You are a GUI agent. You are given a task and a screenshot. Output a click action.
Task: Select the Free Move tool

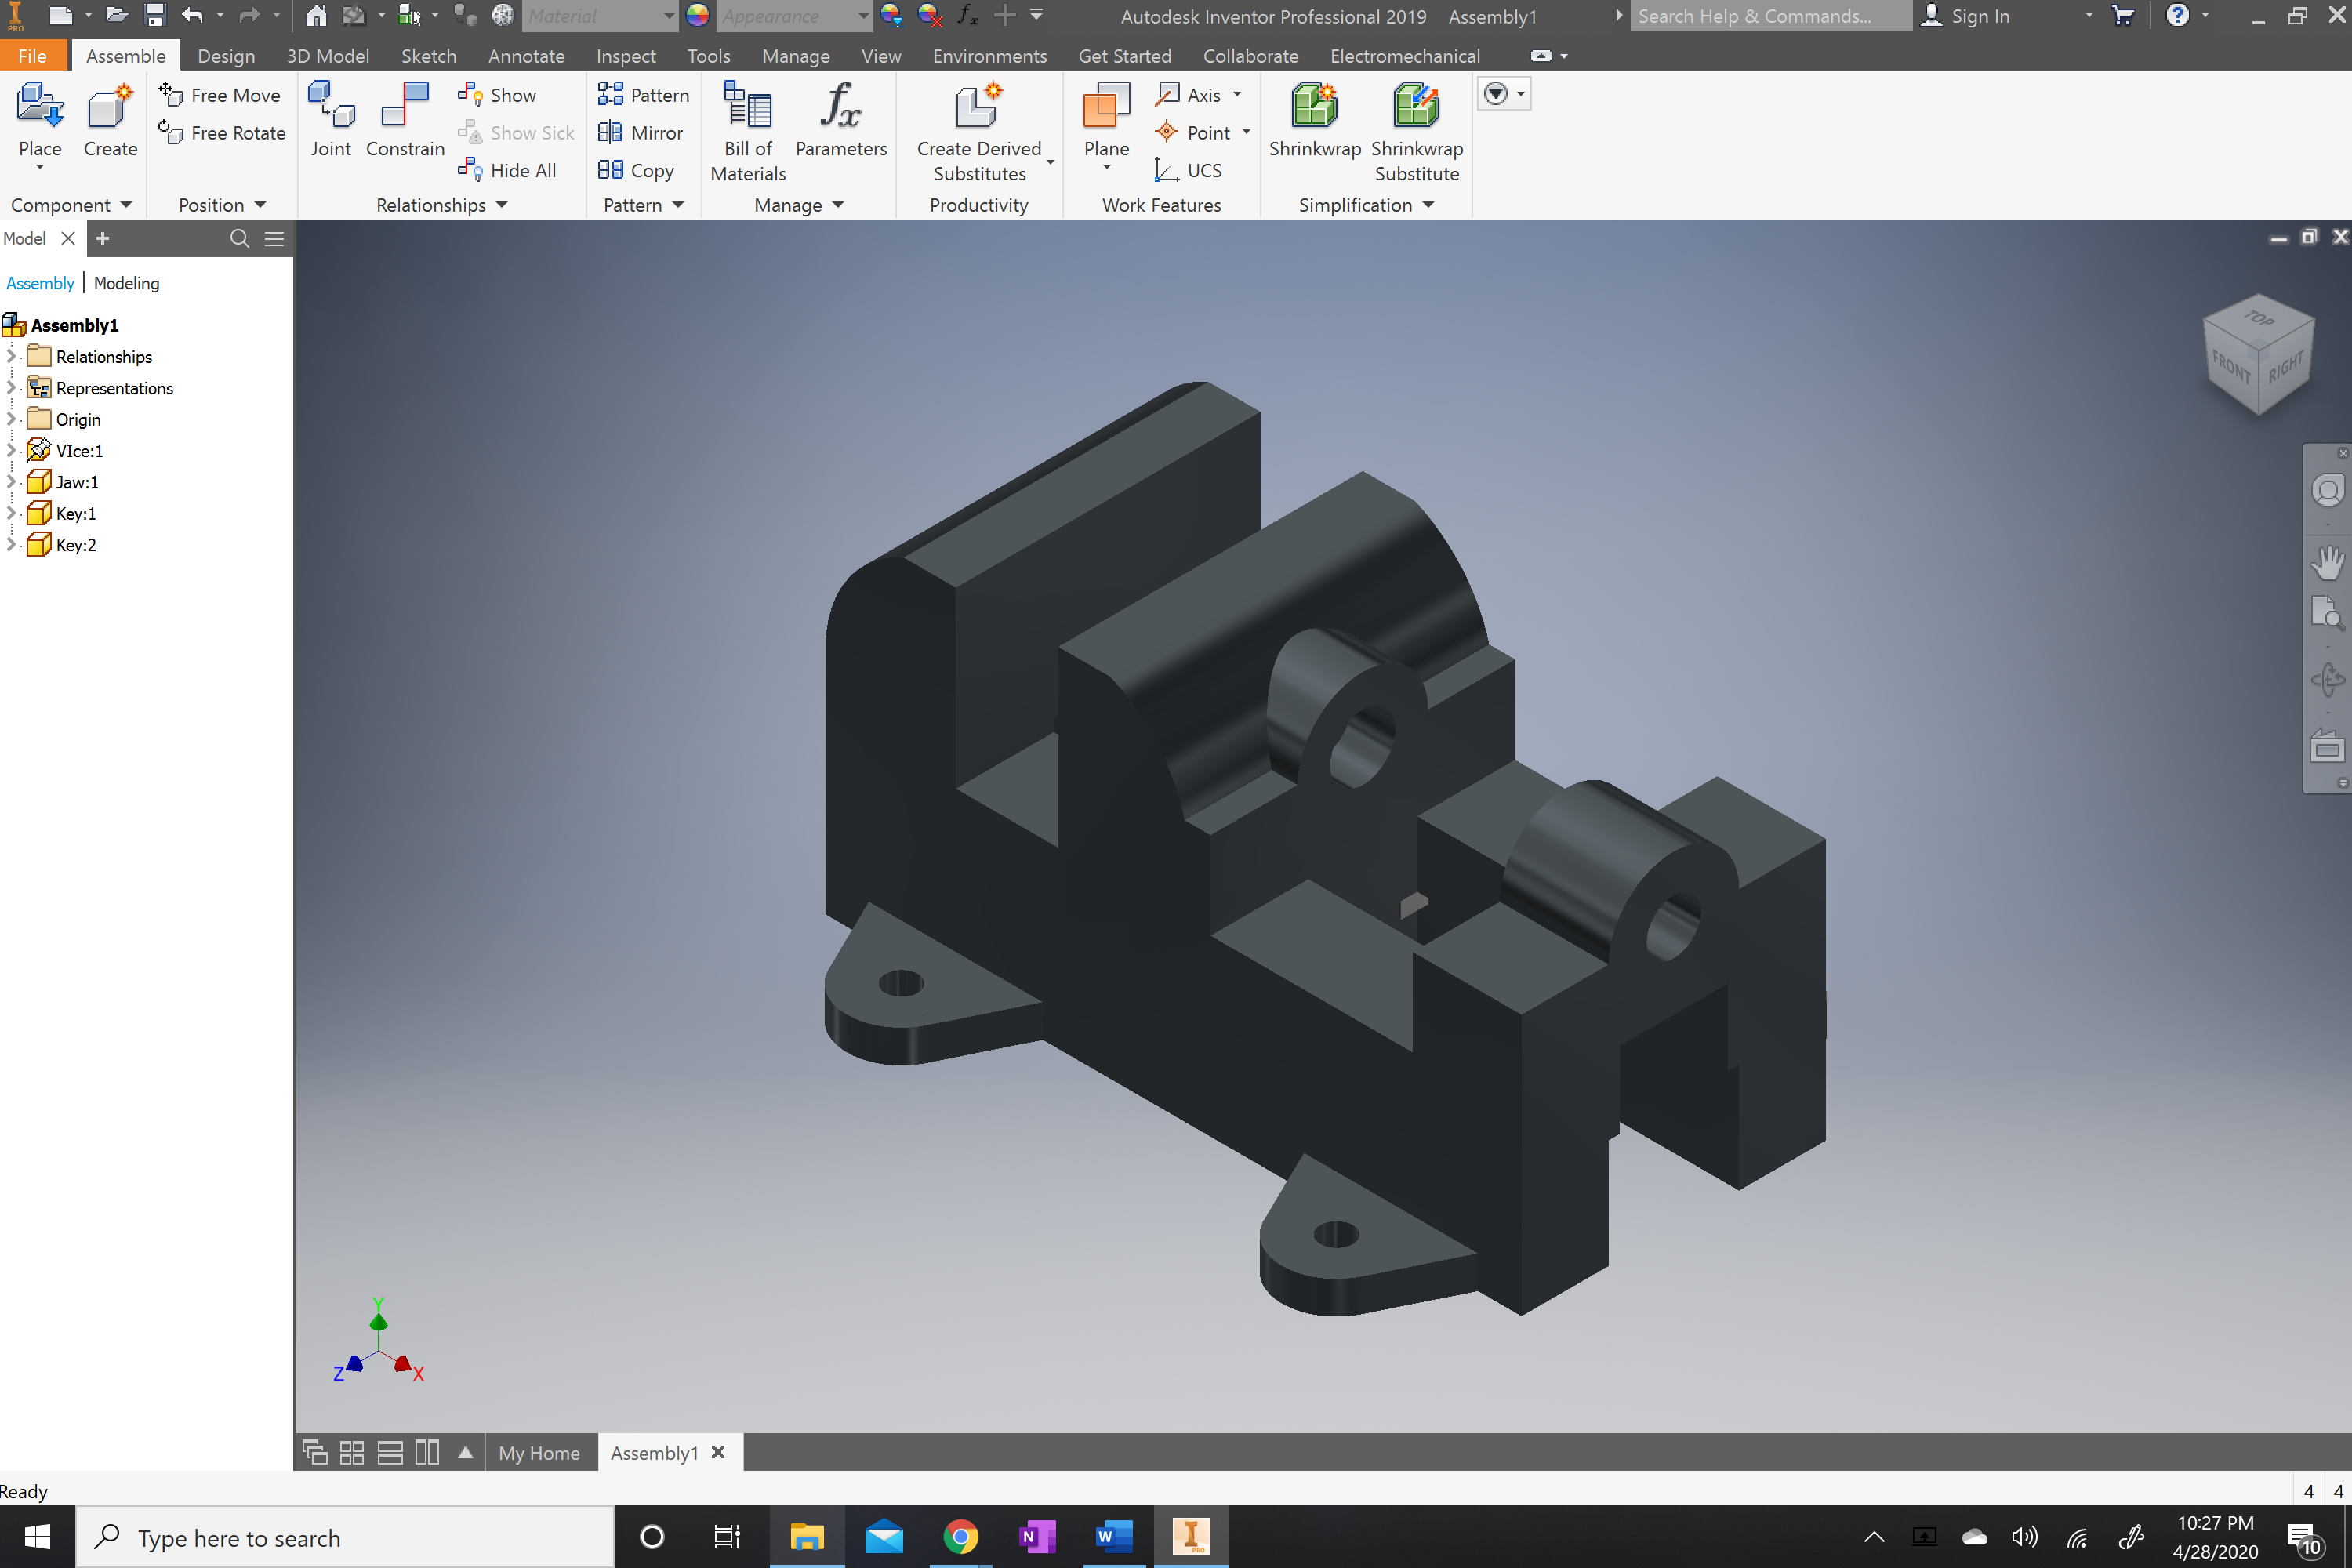tap(220, 95)
